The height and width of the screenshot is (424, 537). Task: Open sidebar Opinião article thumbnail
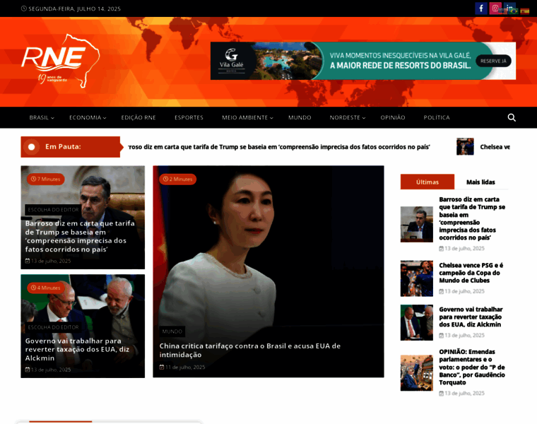(x=416, y=373)
